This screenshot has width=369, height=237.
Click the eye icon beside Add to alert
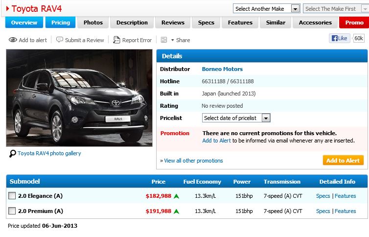point(13,40)
